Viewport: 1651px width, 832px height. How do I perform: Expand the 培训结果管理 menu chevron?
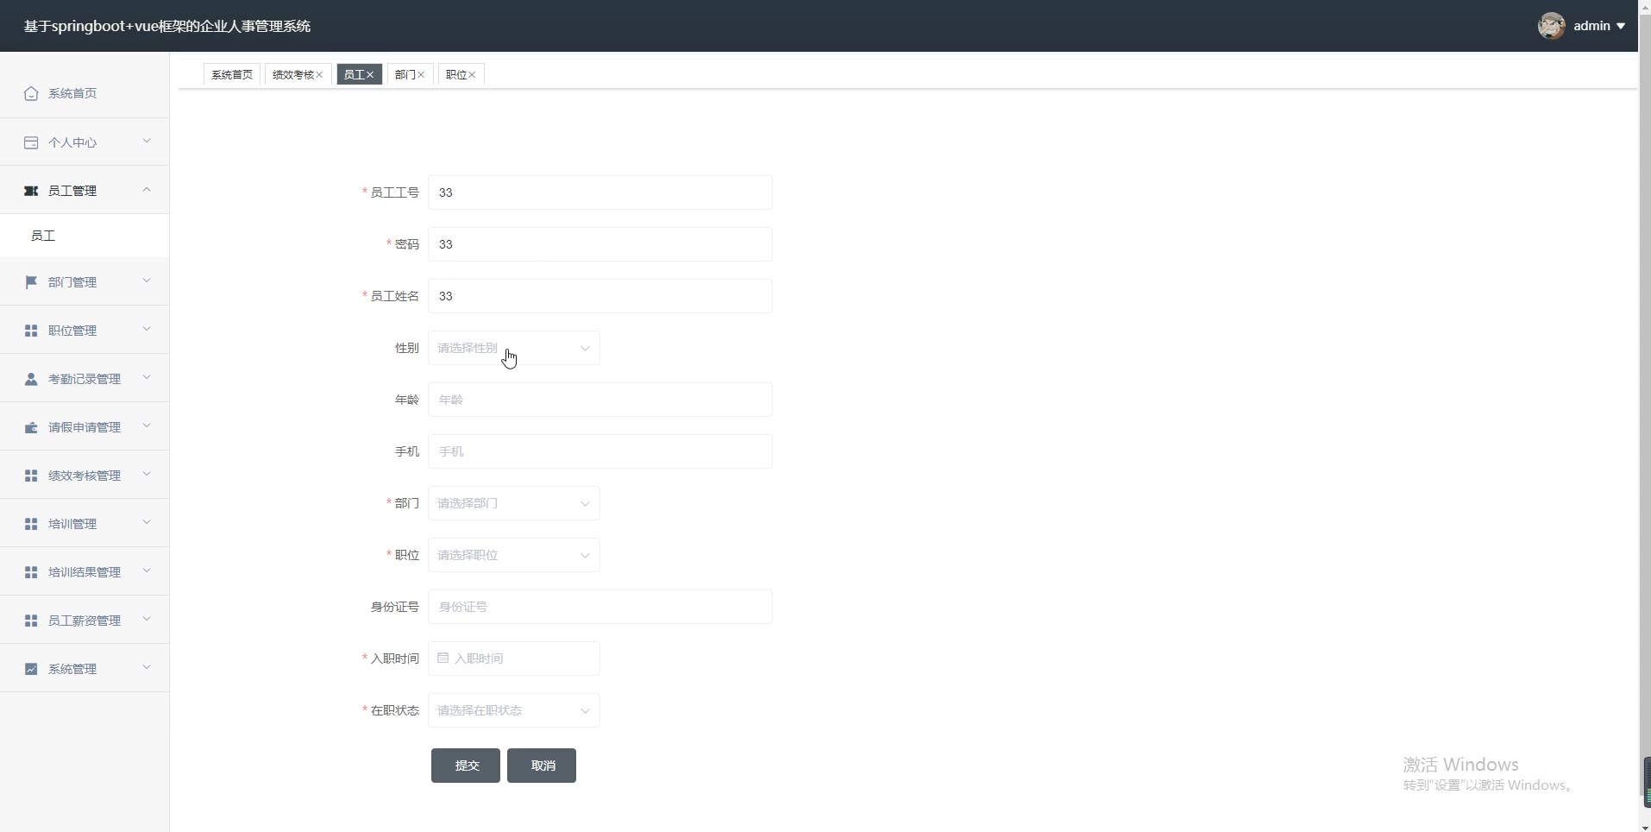147,570
